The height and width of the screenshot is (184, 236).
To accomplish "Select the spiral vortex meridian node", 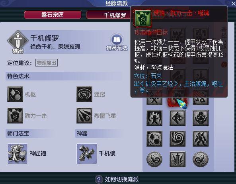I will click(177, 139).
